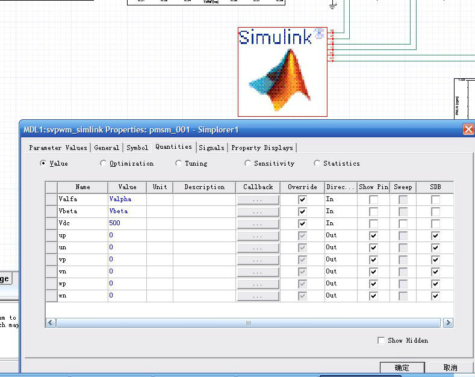Choose the Optimization radio option

103,163
